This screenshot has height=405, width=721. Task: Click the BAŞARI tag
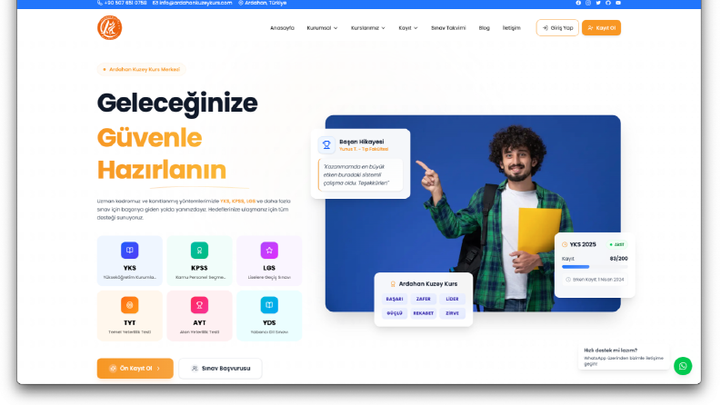click(x=395, y=299)
